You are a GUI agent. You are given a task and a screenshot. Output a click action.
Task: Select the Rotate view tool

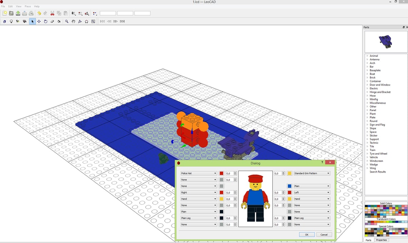(80, 21)
